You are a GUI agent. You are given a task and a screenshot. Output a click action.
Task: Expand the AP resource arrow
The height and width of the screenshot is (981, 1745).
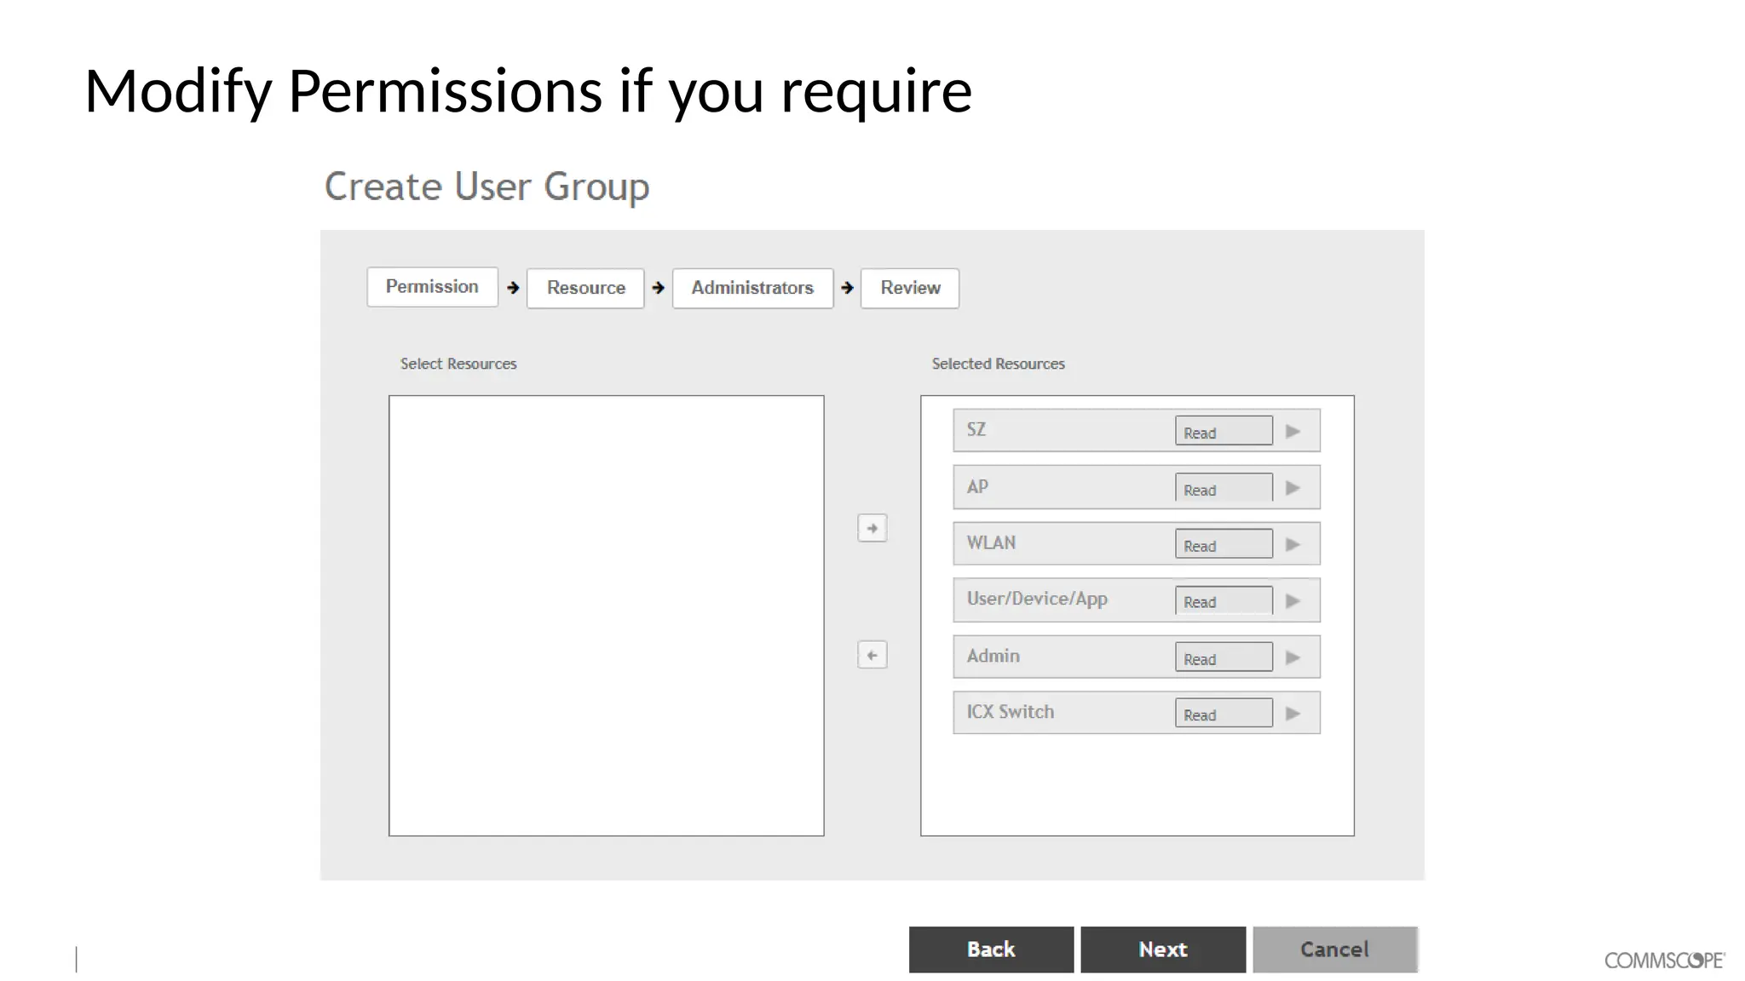click(1293, 488)
